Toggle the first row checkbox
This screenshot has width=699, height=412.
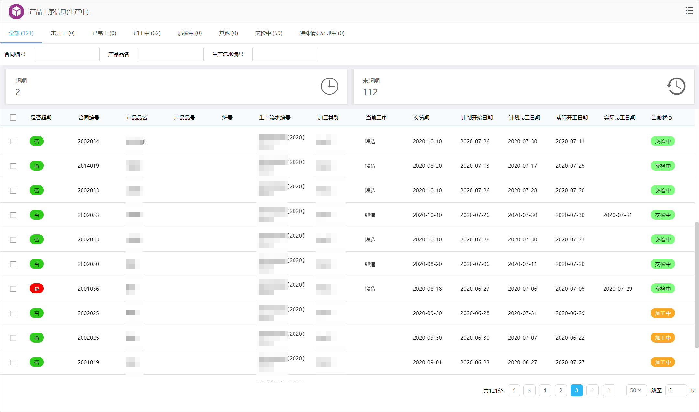click(13, 141)
